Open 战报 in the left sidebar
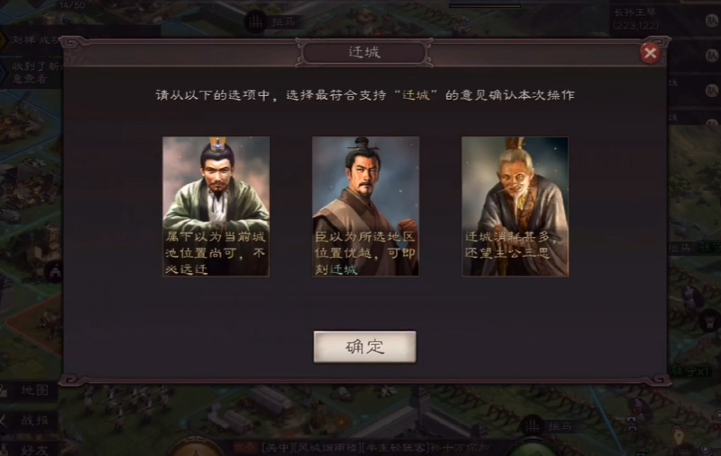Image resolution: width=721 pixels, height=456 pixels. [x=28, y=420]
